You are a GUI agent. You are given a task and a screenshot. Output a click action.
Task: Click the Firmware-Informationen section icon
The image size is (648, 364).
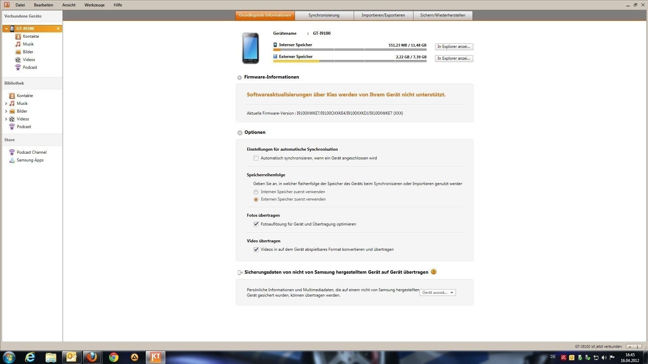point(240,78)
